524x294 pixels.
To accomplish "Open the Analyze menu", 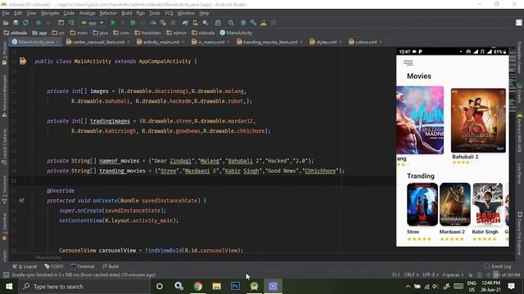I will coord(87,13).
